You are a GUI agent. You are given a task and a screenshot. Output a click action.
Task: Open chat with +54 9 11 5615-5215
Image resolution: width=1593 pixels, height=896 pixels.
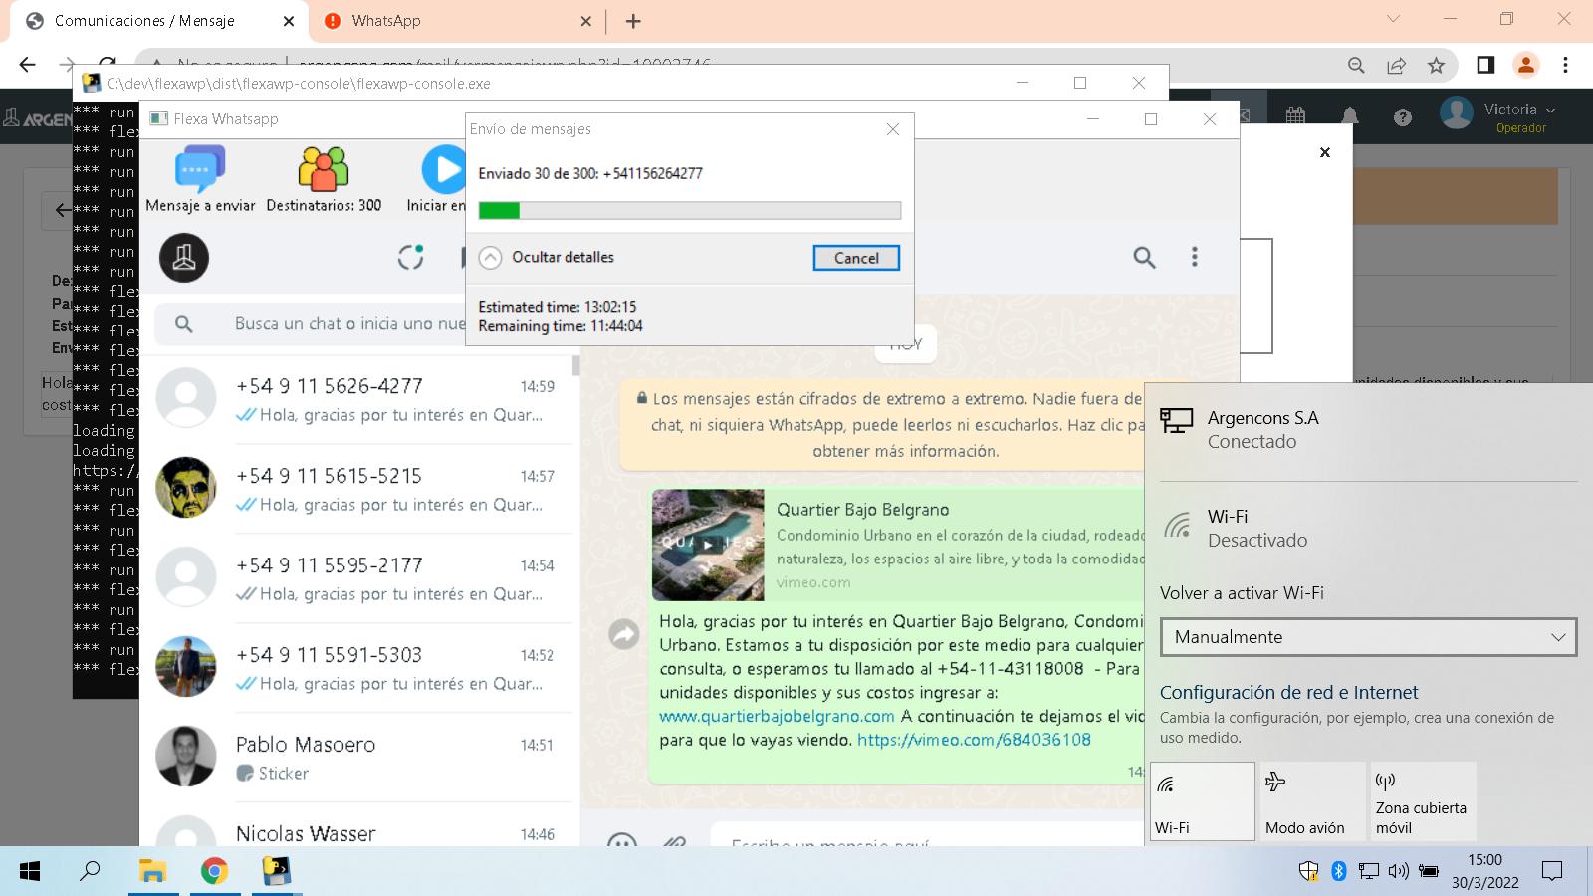(358, 489)
